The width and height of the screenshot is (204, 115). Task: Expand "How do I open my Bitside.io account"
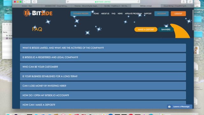click(x=103, y=95)
